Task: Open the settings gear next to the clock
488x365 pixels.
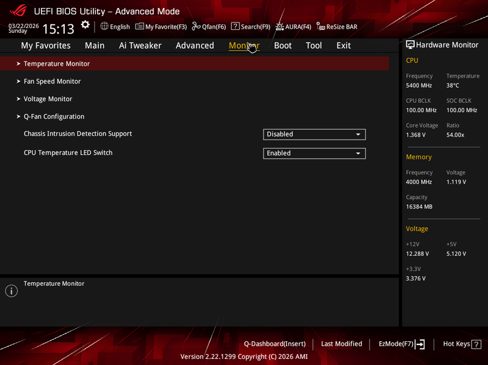Action: tap(86, 25)
